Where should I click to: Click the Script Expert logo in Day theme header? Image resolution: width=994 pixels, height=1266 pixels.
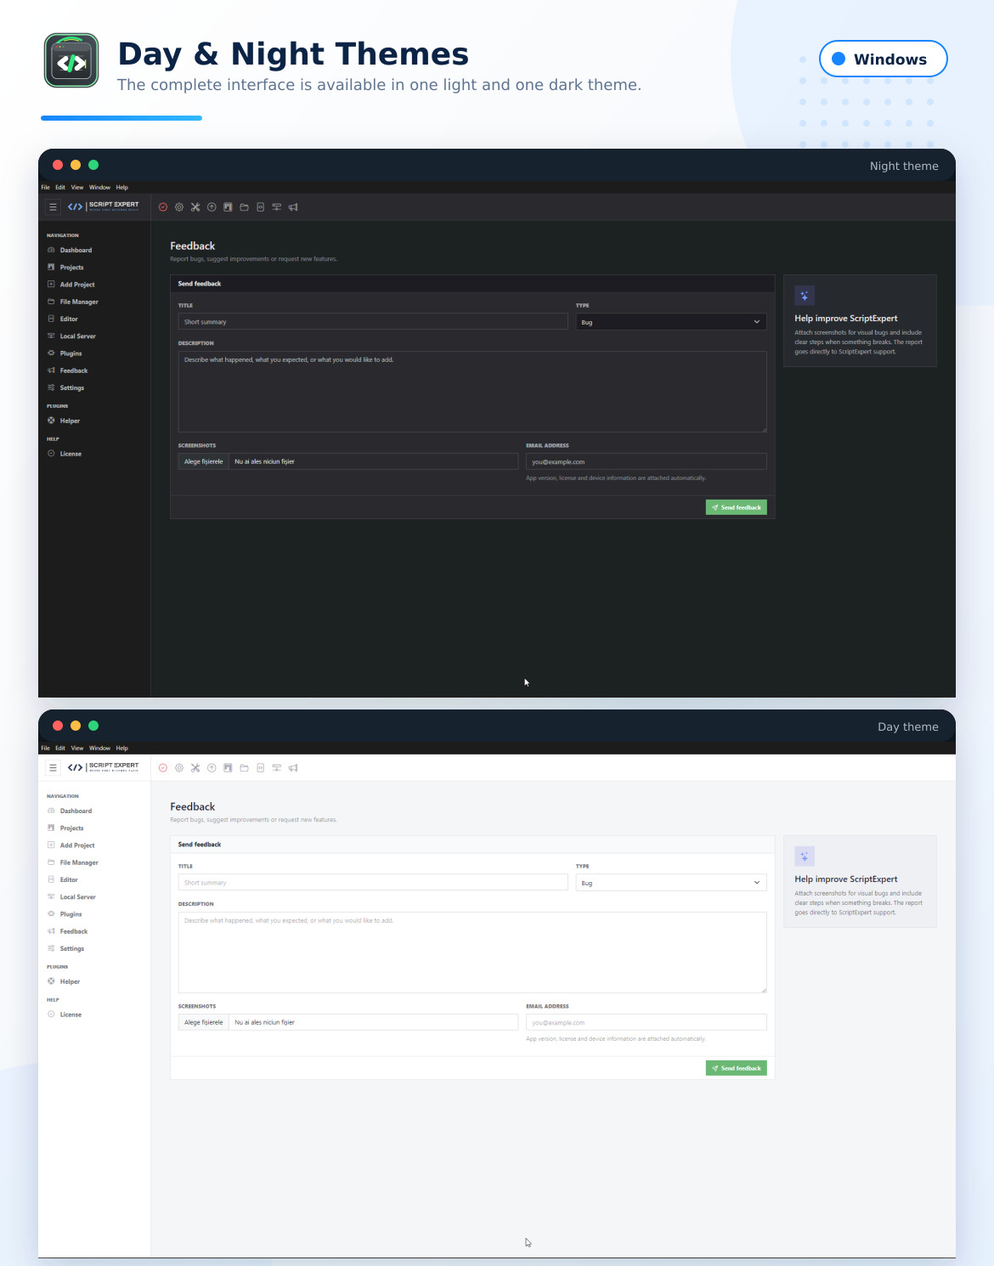103,767
